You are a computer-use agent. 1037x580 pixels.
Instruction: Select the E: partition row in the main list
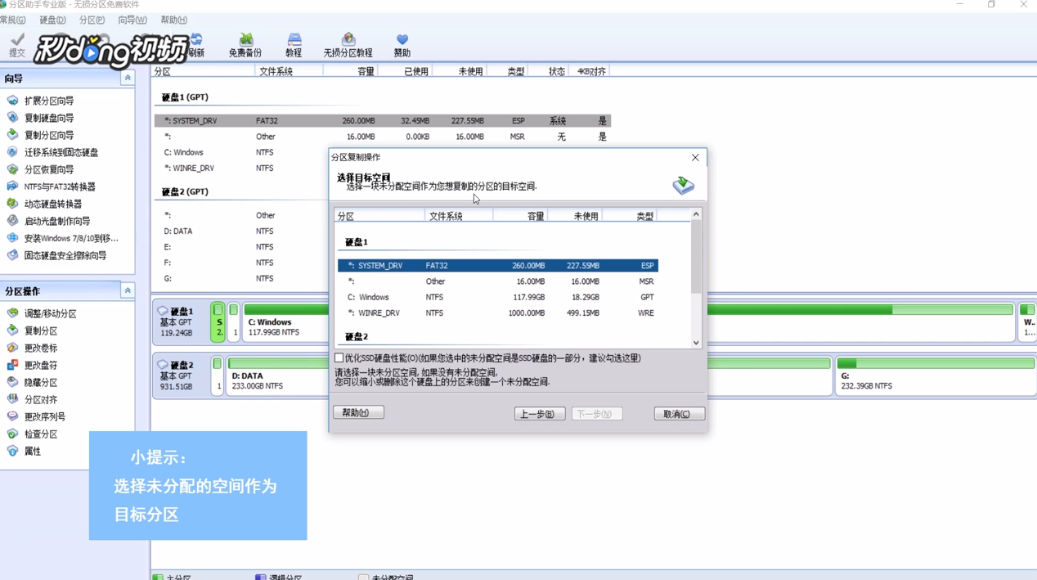[x=241, y=247]
